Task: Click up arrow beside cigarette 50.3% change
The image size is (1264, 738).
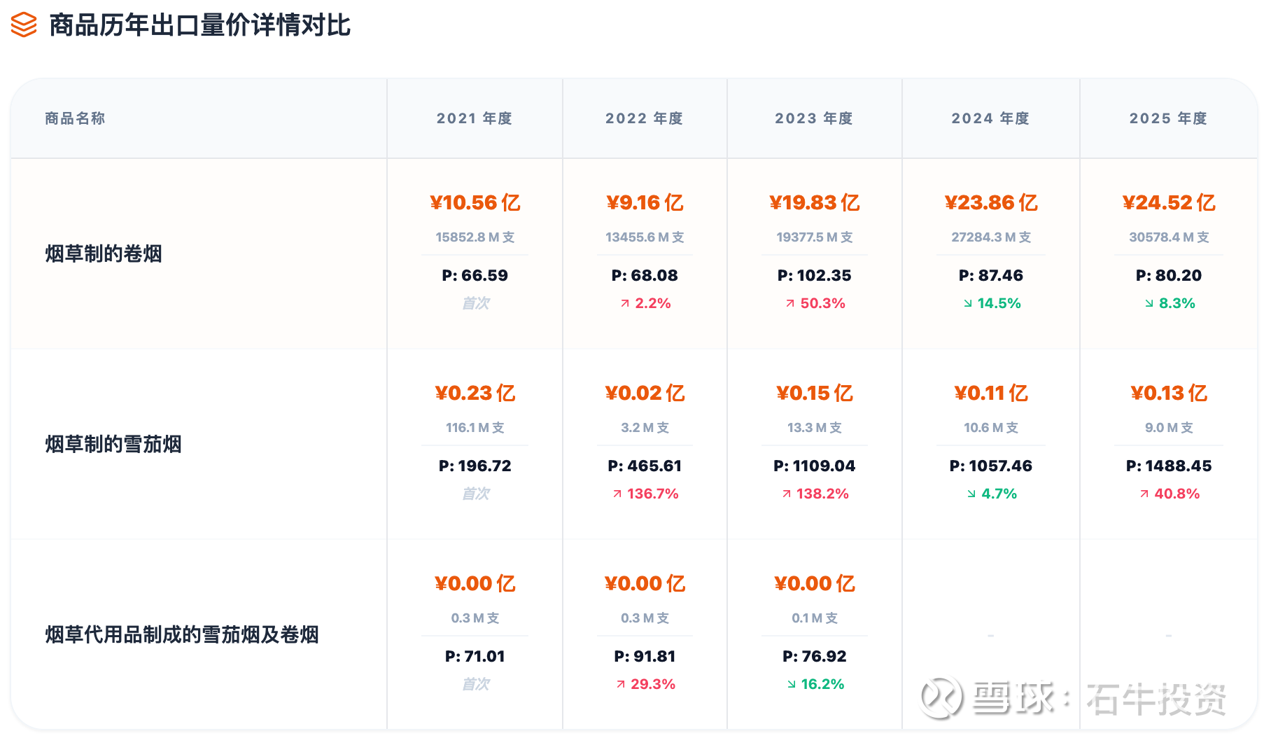Action: 790,304
